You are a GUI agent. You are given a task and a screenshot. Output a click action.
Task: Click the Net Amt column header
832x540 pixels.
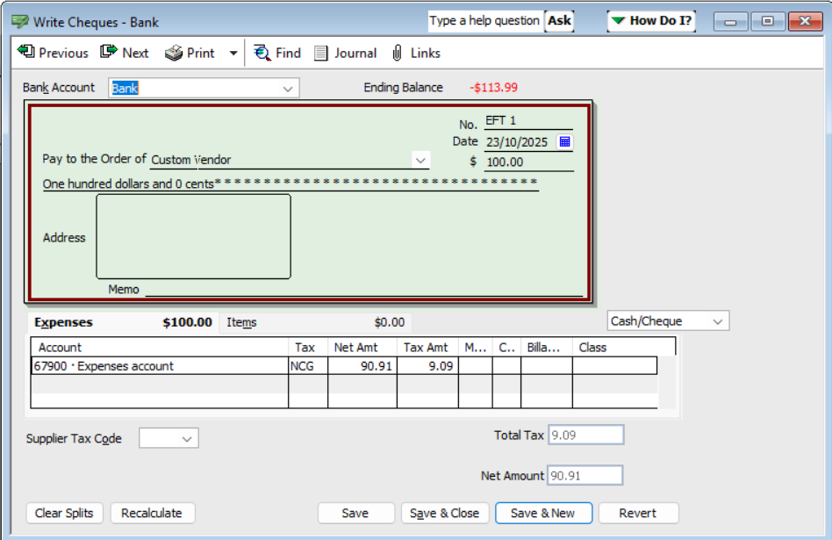tap(362, 347)
